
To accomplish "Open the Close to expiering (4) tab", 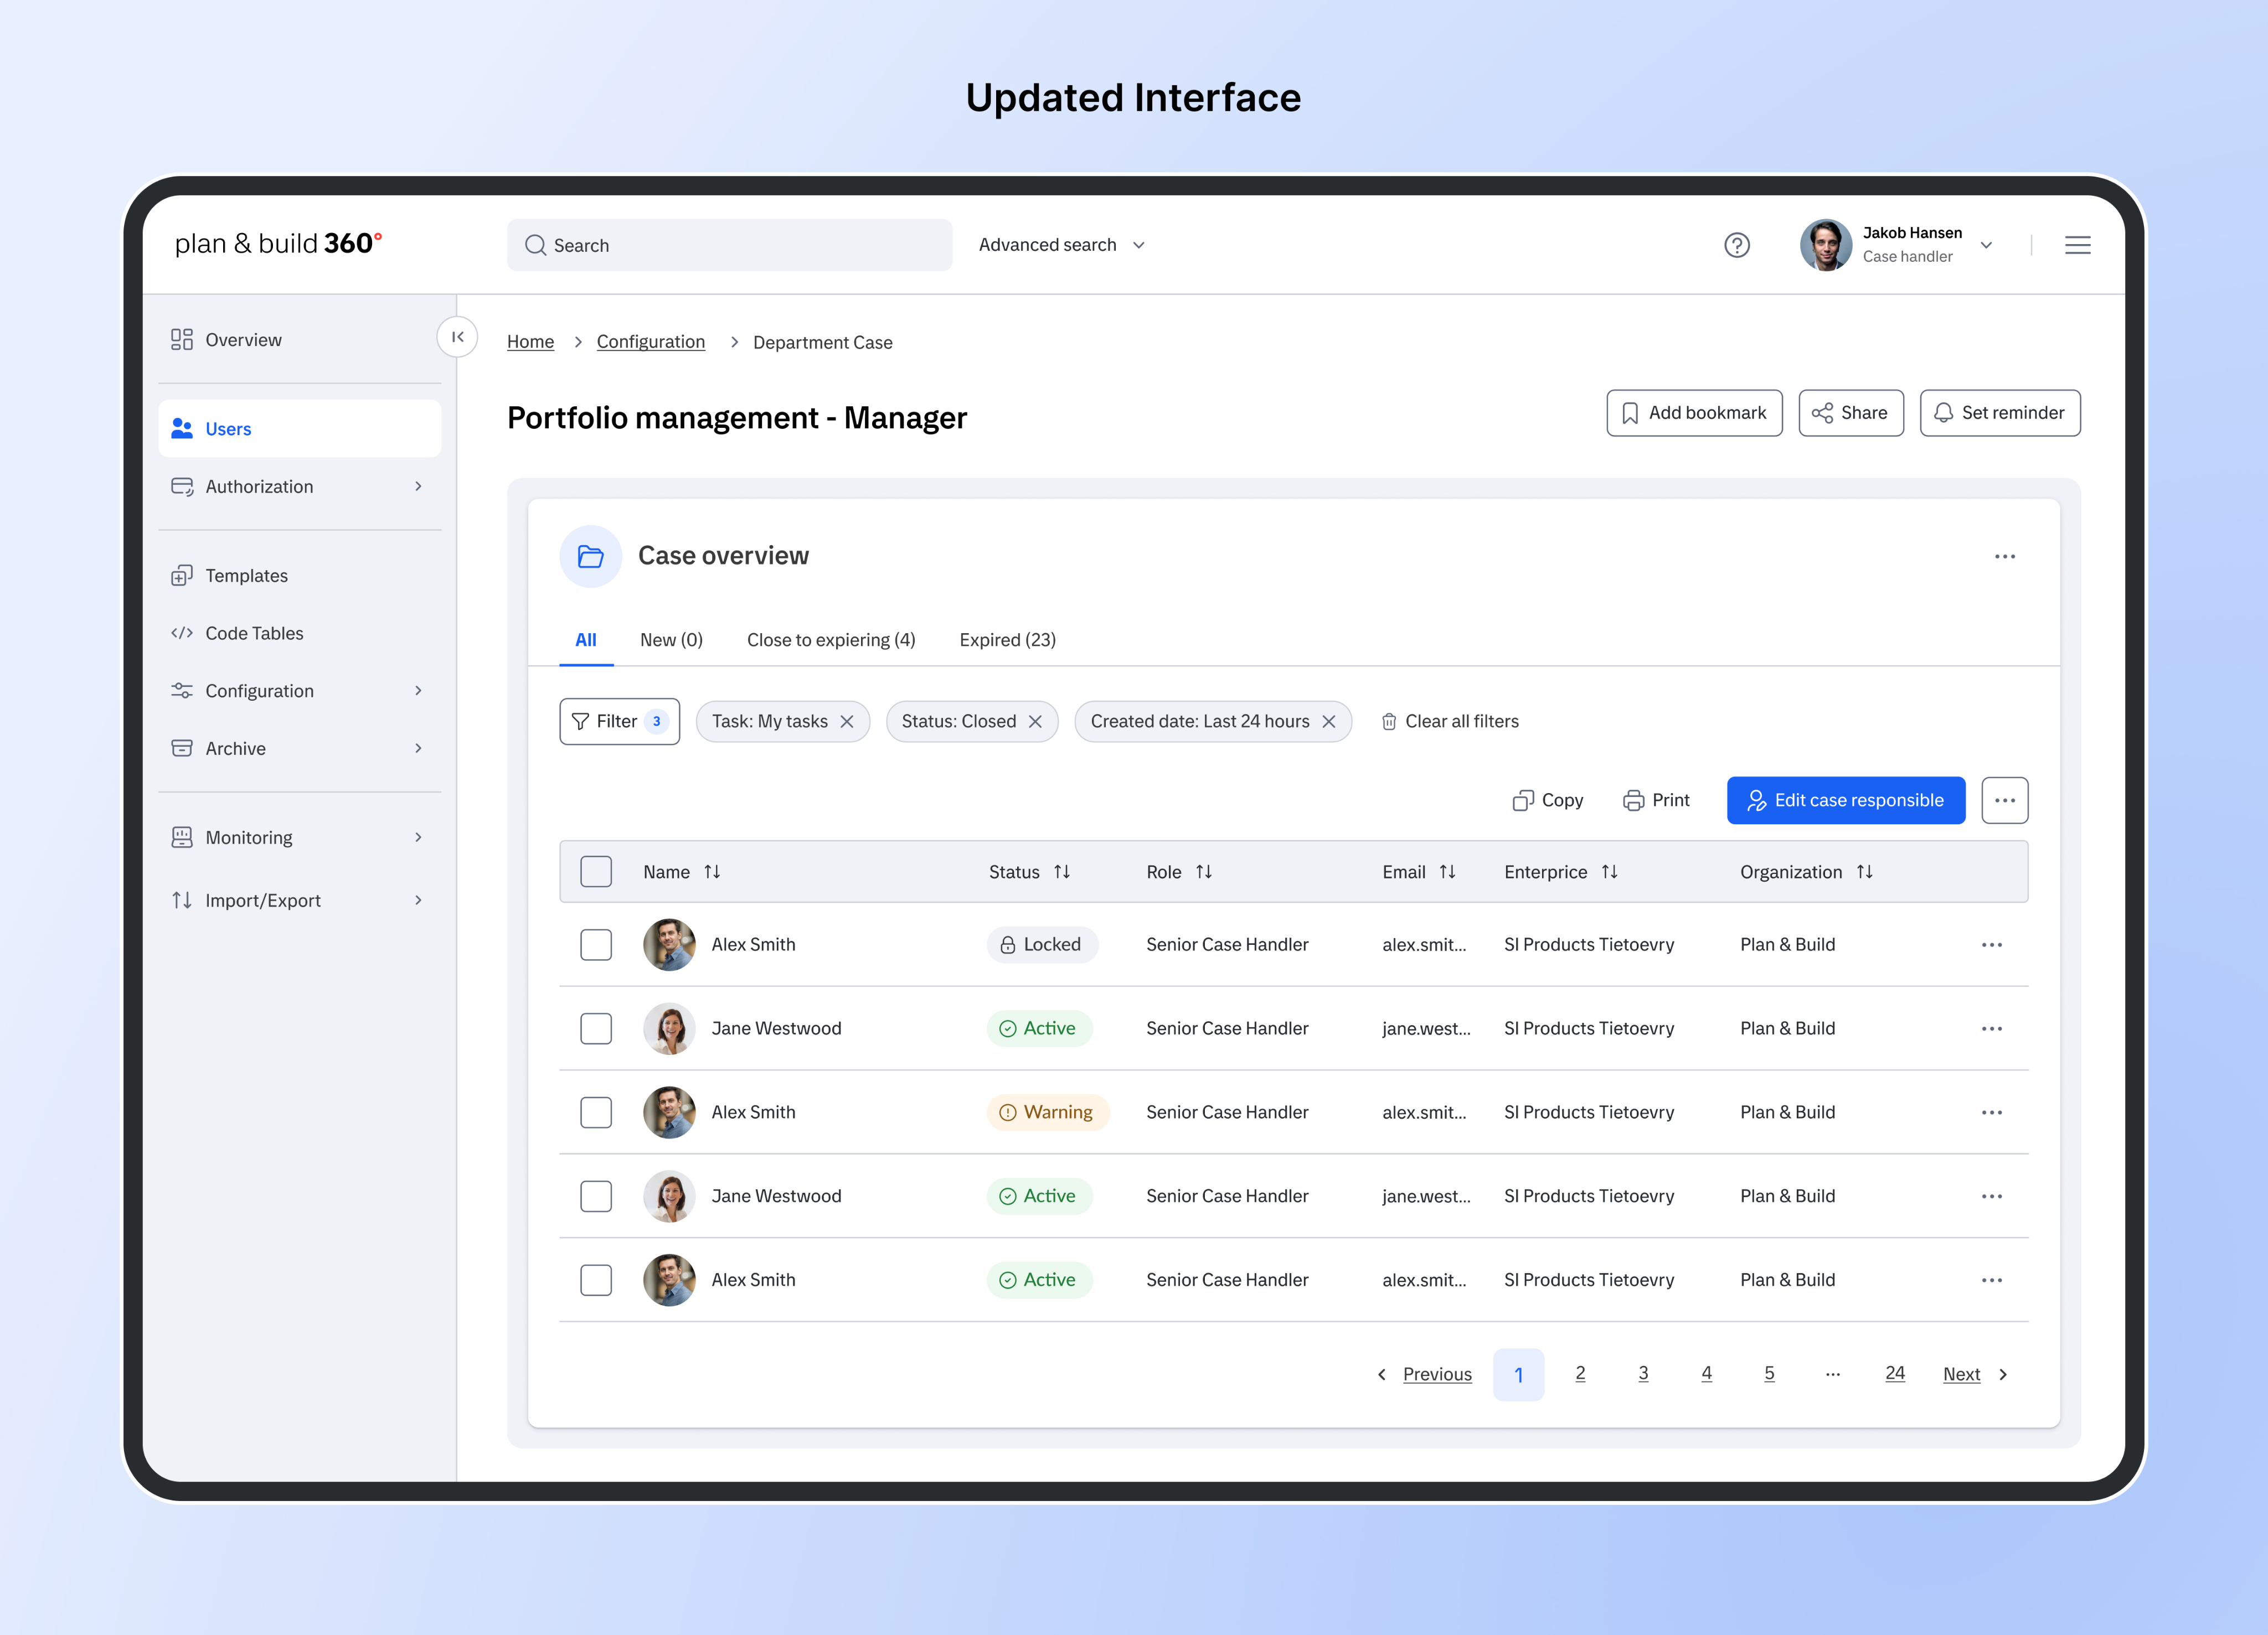I will (831, 640).
